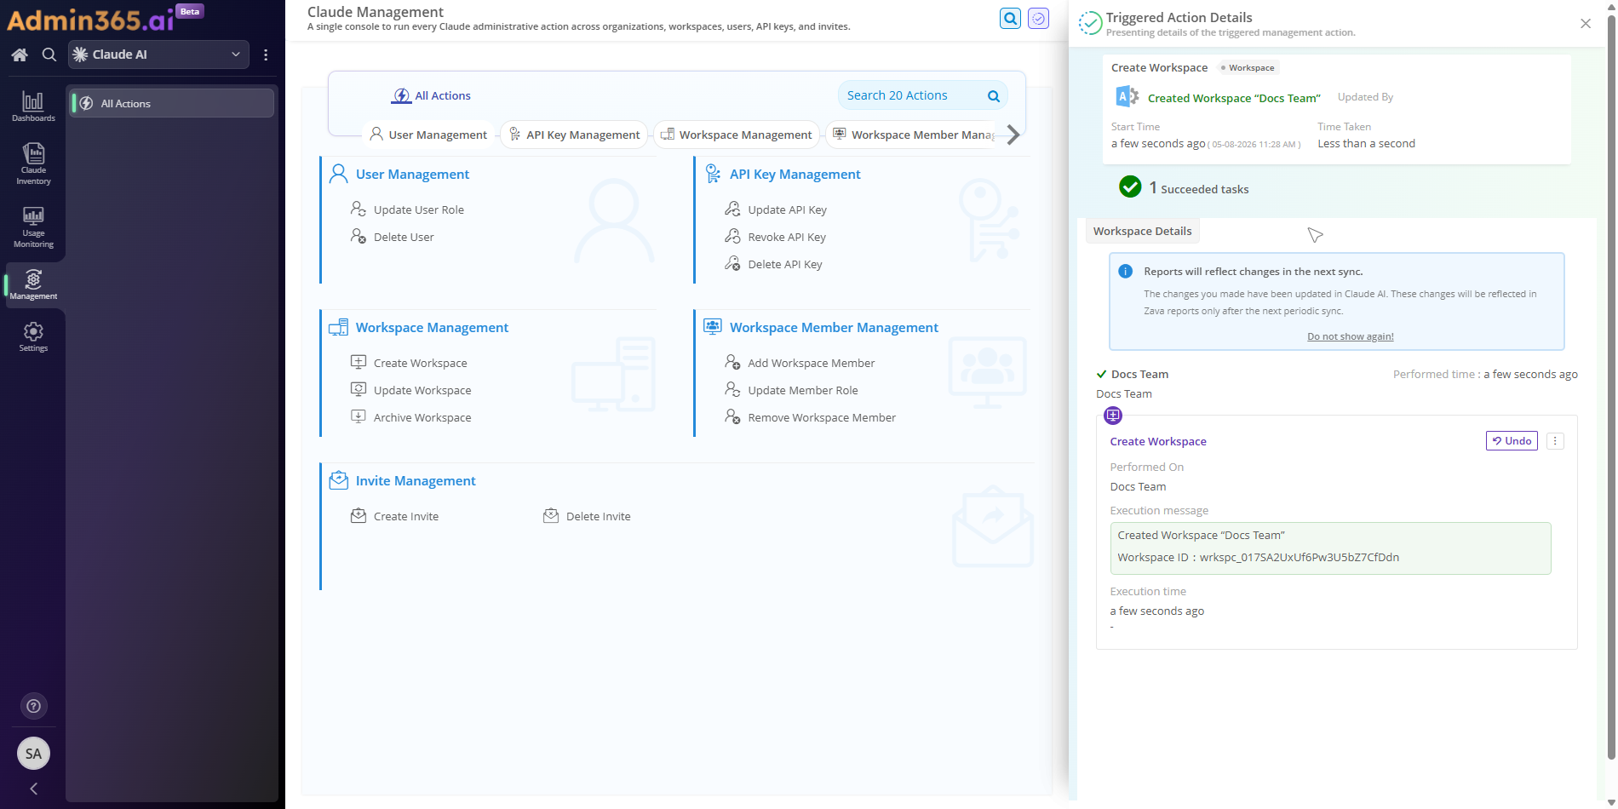Open the SA user avatar
Viewport: 1618px width, 809px height.
(33, 753)
